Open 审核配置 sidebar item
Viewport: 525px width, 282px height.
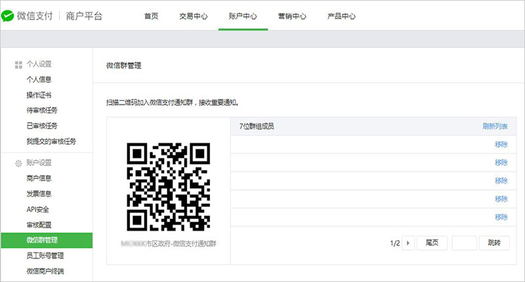39,225
